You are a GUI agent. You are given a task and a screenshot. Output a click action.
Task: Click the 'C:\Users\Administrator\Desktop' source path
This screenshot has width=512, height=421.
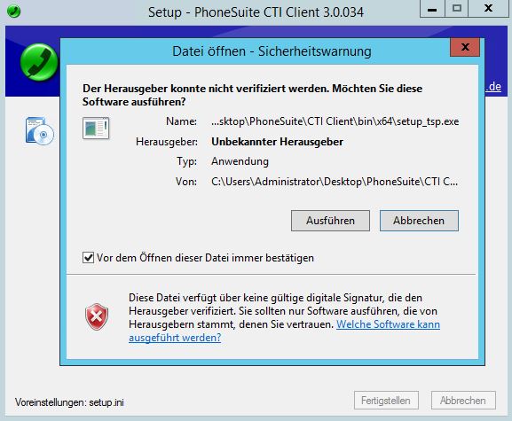(x=335, y=182)
